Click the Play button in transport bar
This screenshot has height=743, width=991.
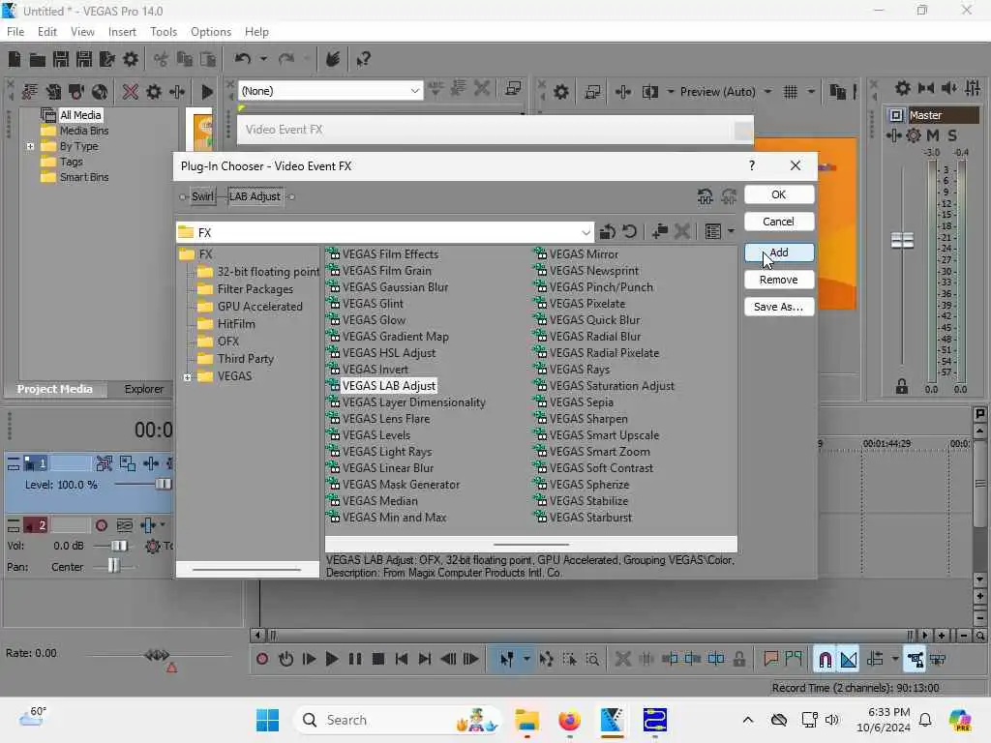pyautogui.click(x=331, y=660)
